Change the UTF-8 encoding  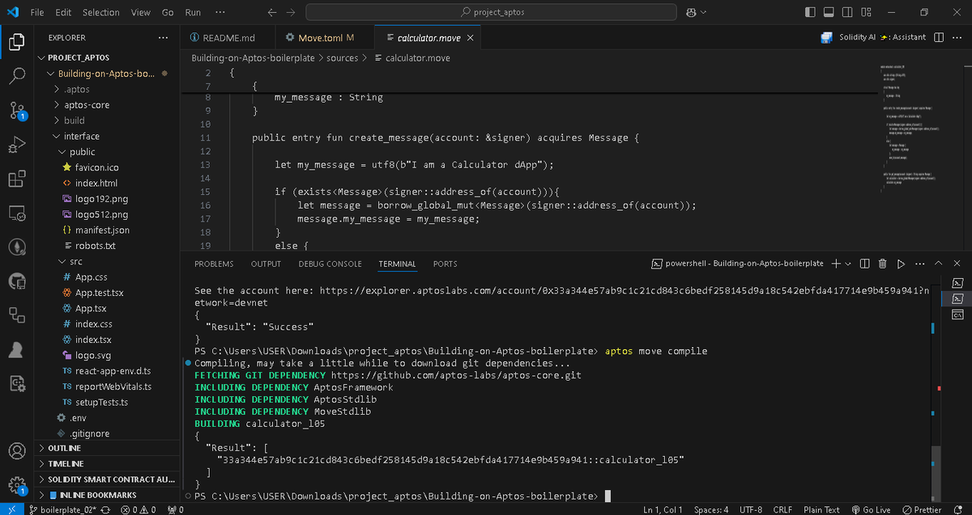click(750, 509)
